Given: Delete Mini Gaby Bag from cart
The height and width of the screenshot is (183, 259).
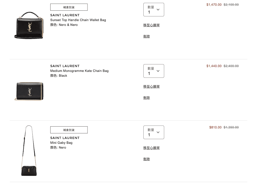Looking at the screenshot, I should (146, 159).
